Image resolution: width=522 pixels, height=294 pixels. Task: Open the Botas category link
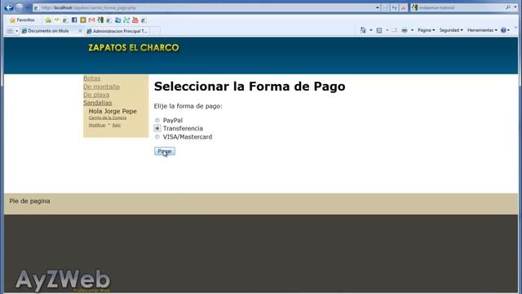click(x=91, y=78)
